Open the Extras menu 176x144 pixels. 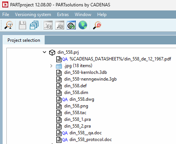click(63, 15)
